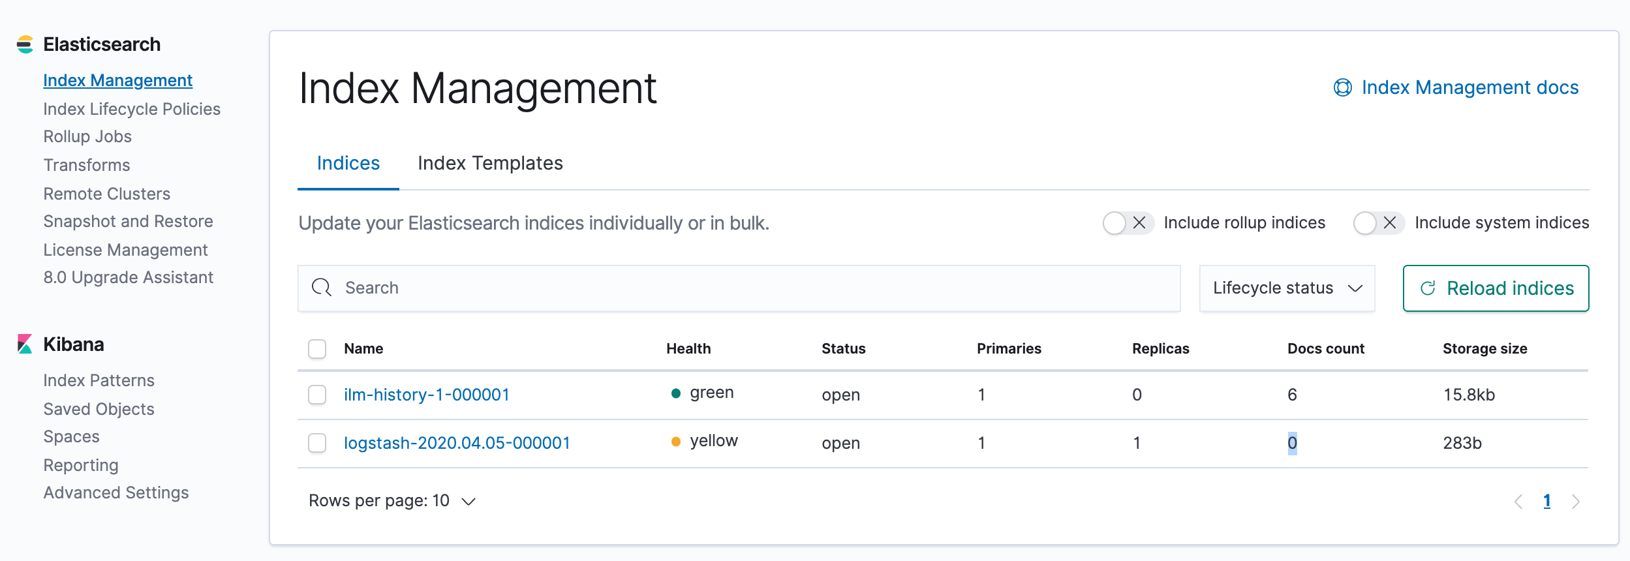The height and width of the screenshot is (561, 1630).
Task: Open the Lifecycle status dropdown
Action: pos(1287,288)
